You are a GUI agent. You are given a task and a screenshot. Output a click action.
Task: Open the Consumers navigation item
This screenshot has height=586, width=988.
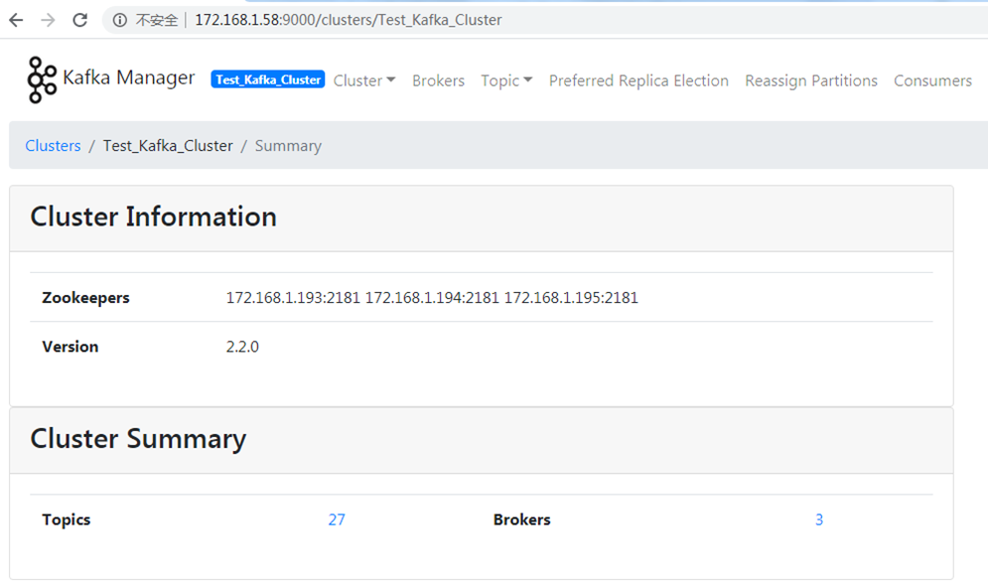(x=932, y=80)
